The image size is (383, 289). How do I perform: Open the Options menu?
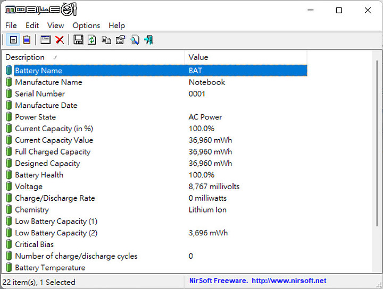coord(86,25)
